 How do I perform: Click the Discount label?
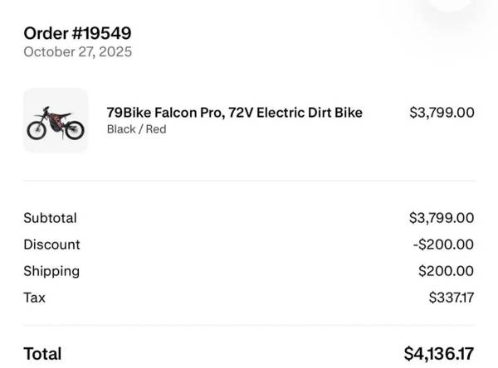51,245
